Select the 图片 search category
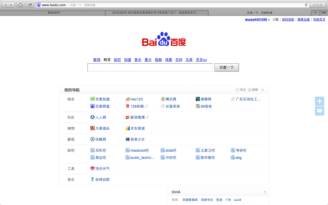Screen dimensions: 328x205 click(148, 60)
